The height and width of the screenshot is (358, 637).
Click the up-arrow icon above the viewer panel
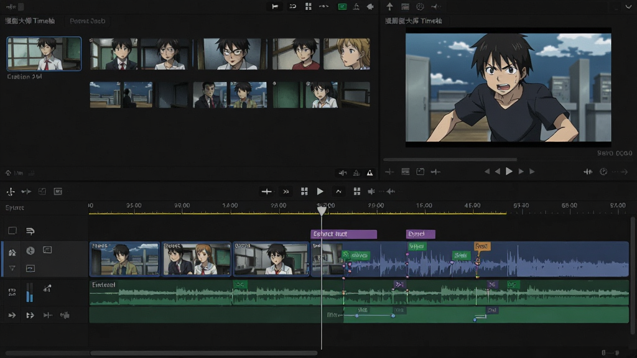click(389, 6)
